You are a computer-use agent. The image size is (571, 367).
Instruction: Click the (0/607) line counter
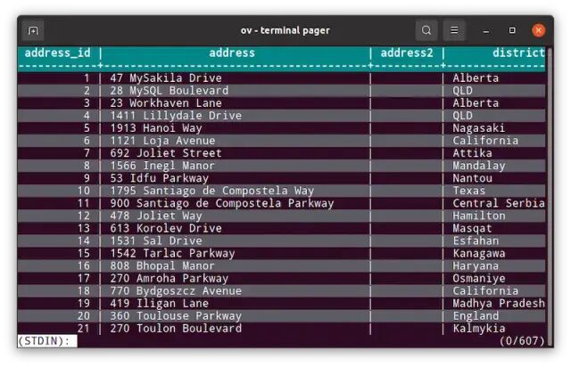(522, 341)
